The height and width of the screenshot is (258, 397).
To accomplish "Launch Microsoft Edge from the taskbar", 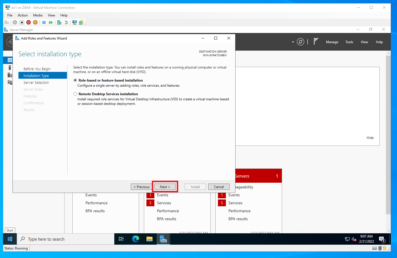I will (x=136, y=239).
